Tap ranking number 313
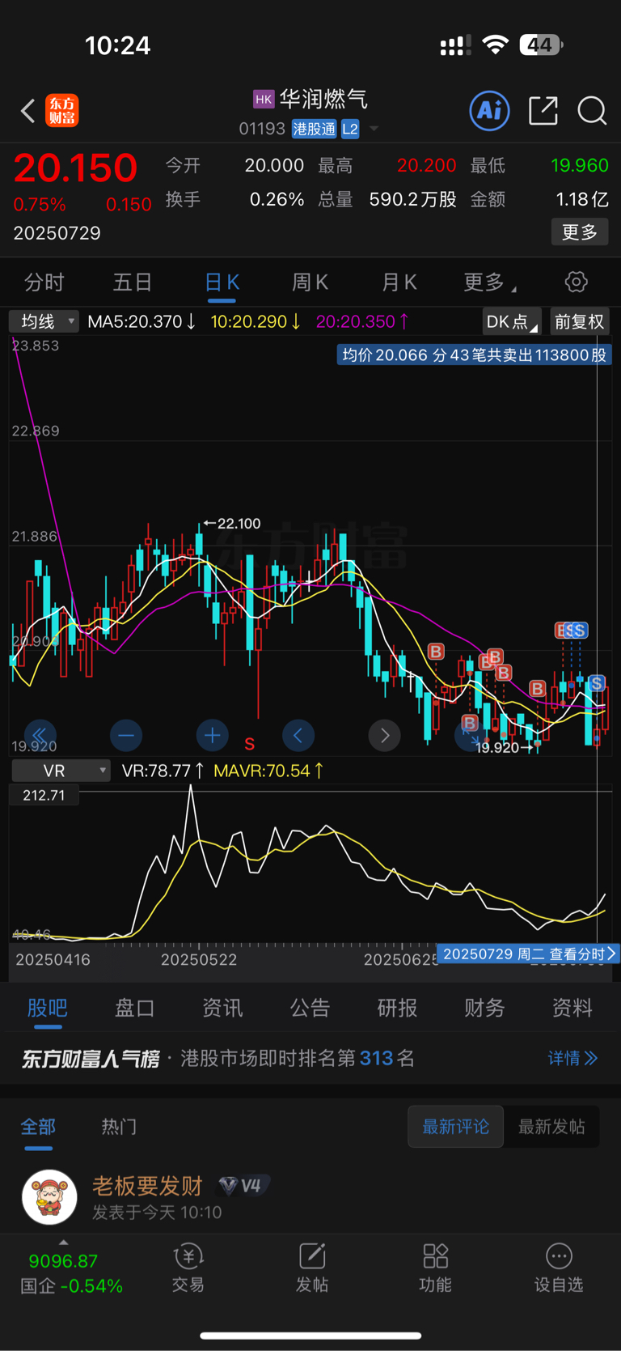The height and width of the screenshot is (1351, 621). pyautogui.click(x=376, y=1058)
